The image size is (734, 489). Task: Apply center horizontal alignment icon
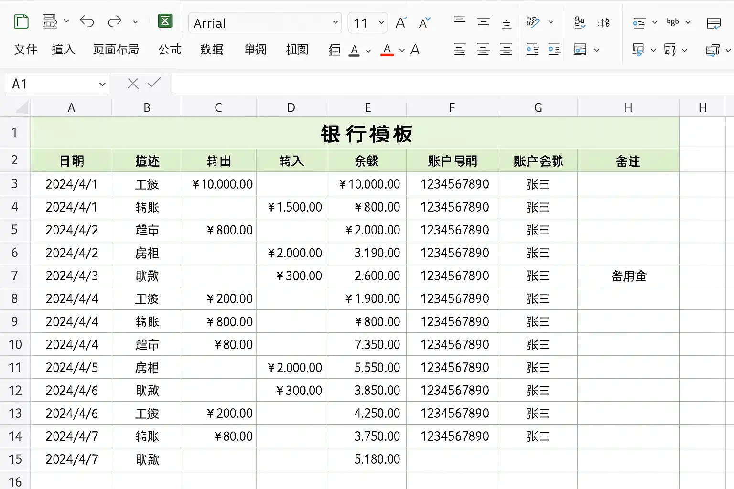(x=483, y=50)
